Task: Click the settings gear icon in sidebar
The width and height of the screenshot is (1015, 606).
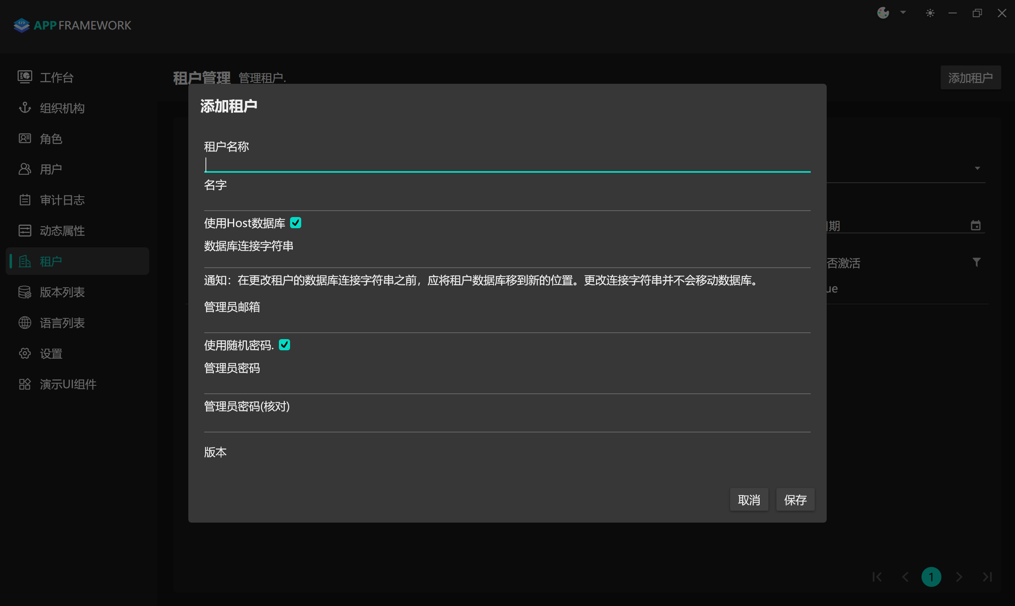Action: point(24,353)
